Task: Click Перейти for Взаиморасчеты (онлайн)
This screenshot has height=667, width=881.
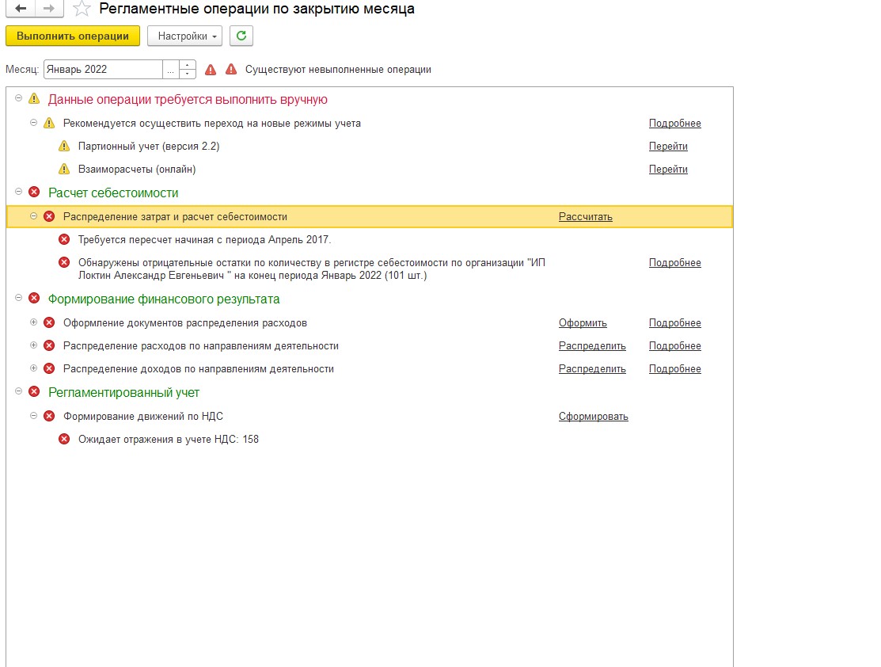Action: point(668,170)
